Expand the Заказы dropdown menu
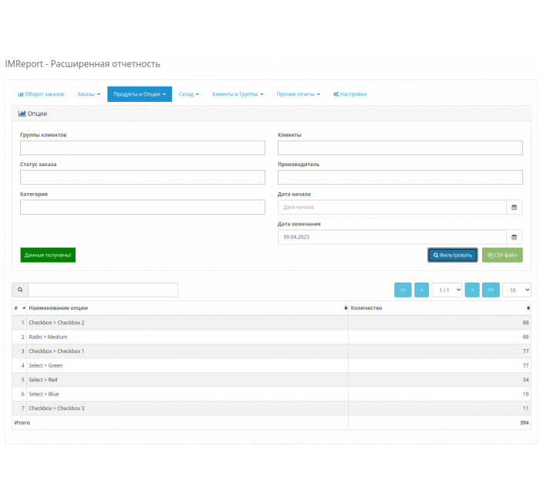 point(89,94)
